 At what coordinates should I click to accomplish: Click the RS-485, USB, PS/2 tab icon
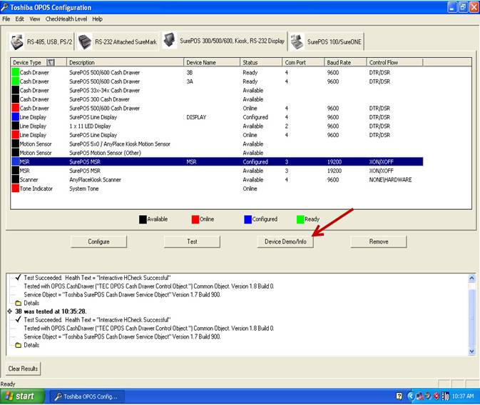pos(17,42)
